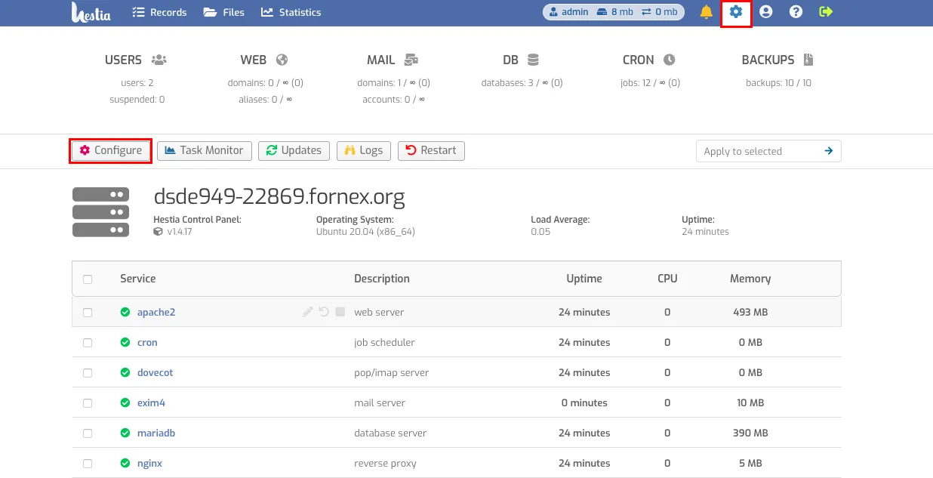This screenshot has width=933, height=478.
Task: Check the mariadb row checkbox
Action: pyautogui.click(x=88, y=433)
